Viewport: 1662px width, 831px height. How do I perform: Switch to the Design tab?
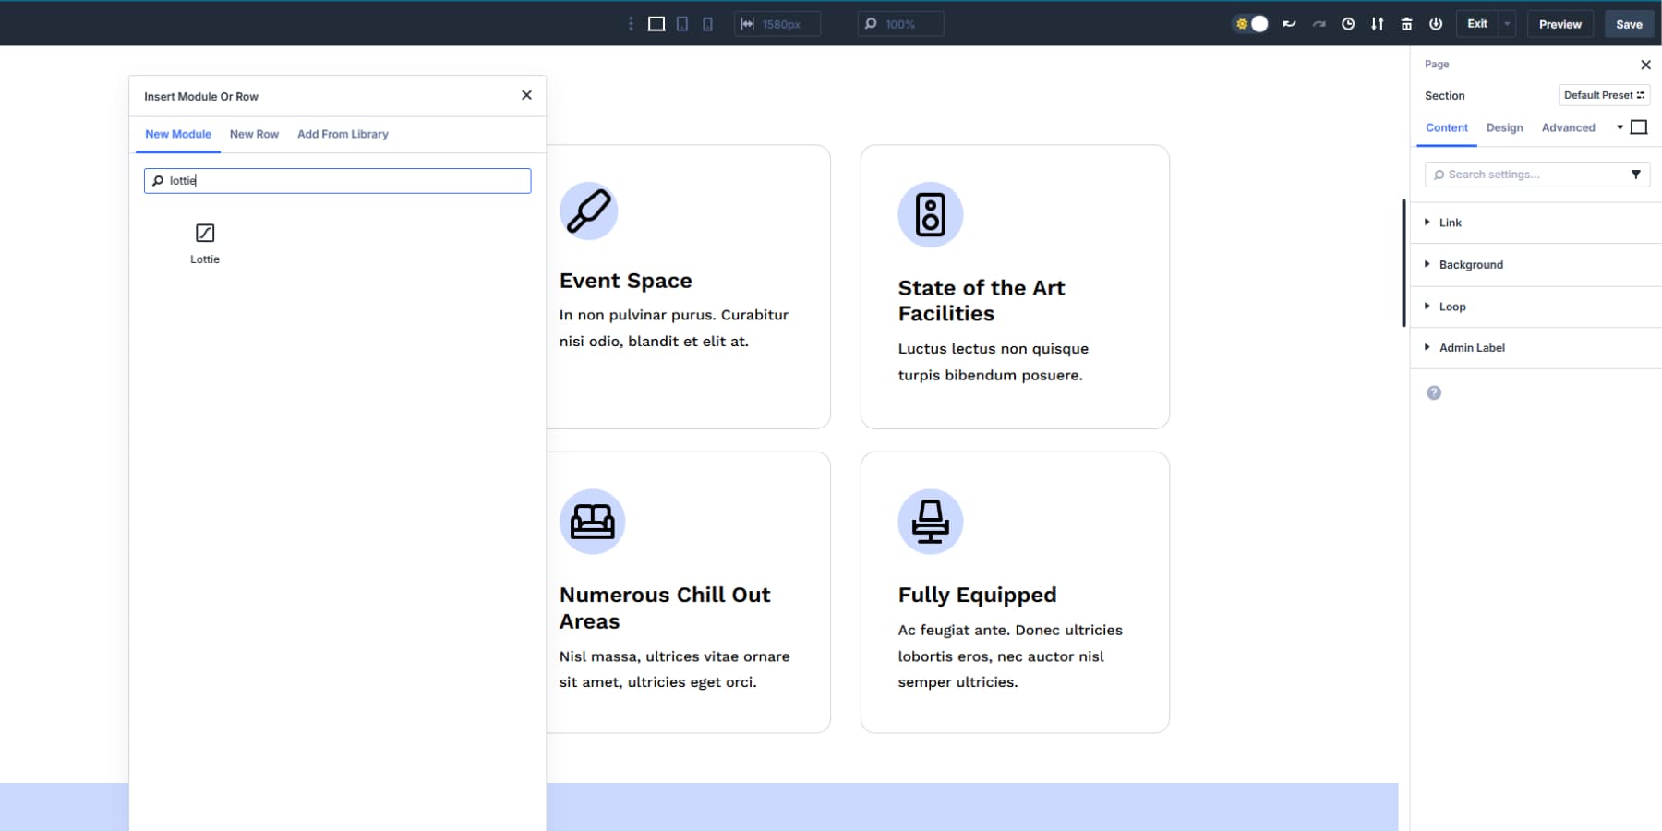tap(1504, 127)
